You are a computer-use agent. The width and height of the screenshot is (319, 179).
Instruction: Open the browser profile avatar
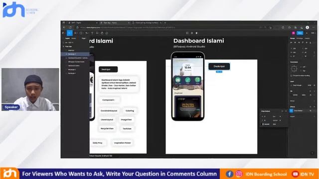tap(308, 27)
